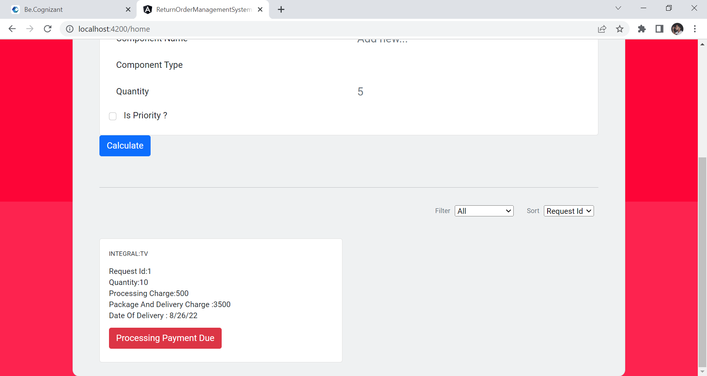Click the scrollbar down arrow
The image size is (707, 376).
coord(702,372)
